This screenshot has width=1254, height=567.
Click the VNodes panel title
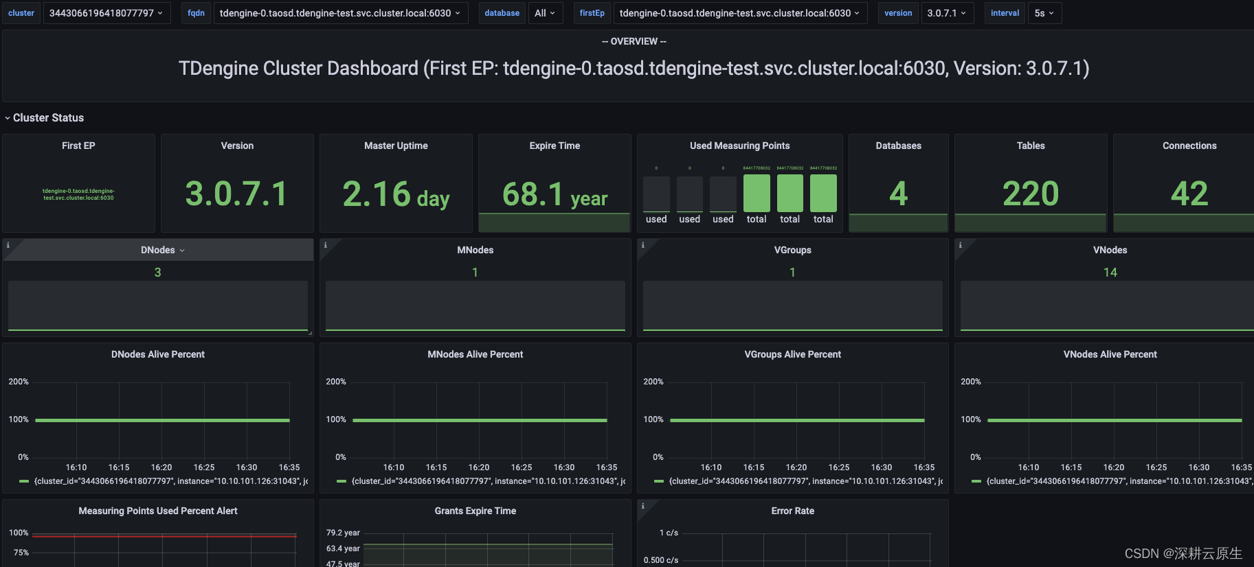(x=1110, y=250)
